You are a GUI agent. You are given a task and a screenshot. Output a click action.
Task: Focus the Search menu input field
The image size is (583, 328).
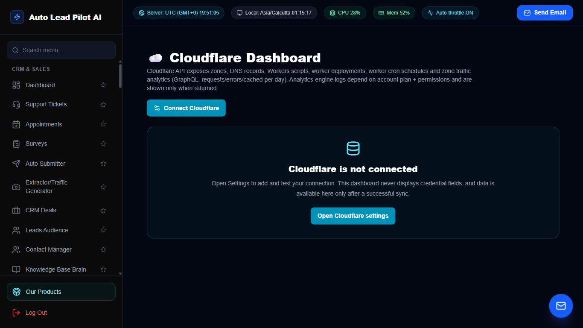click(61, 50)
